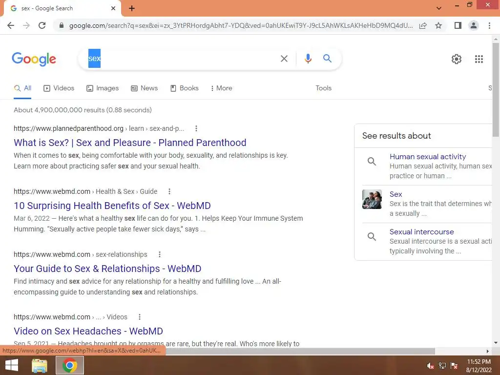
Task: Click the vertical page scrollbar
Action: tap(496, 89)
